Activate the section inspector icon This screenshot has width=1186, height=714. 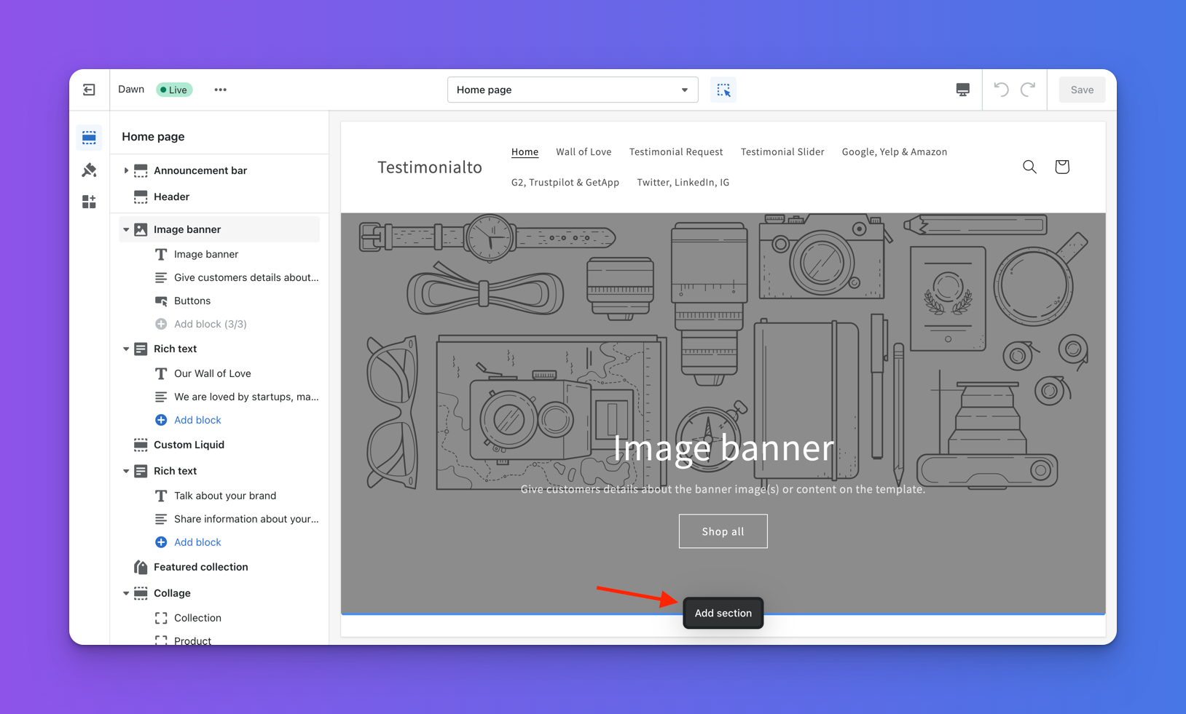pyautogui.click(x=723, y=90)
